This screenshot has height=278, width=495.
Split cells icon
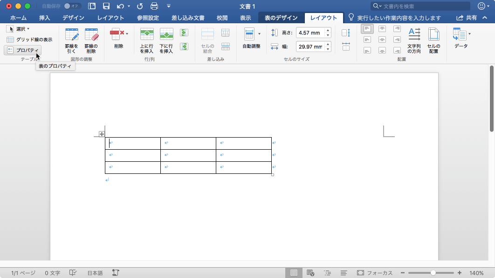click(x=226, y=33)
